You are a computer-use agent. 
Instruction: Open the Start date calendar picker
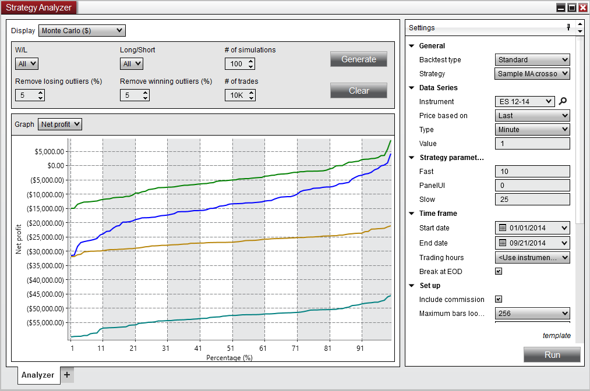click(x=501, y=228)
